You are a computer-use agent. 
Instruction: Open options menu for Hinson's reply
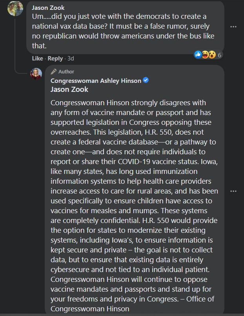coord(233,191)
